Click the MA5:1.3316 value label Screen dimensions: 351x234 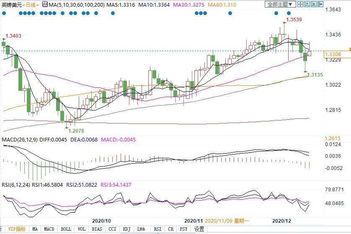point(121,5)
